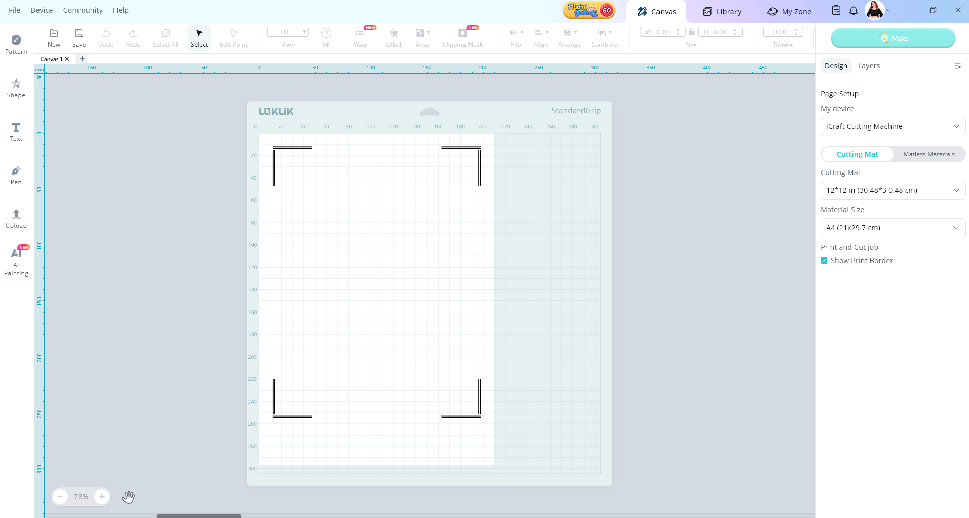Screen dimensions: 969x518
Task: Select the Cutting Mat mode
Action: pos(857,154)
